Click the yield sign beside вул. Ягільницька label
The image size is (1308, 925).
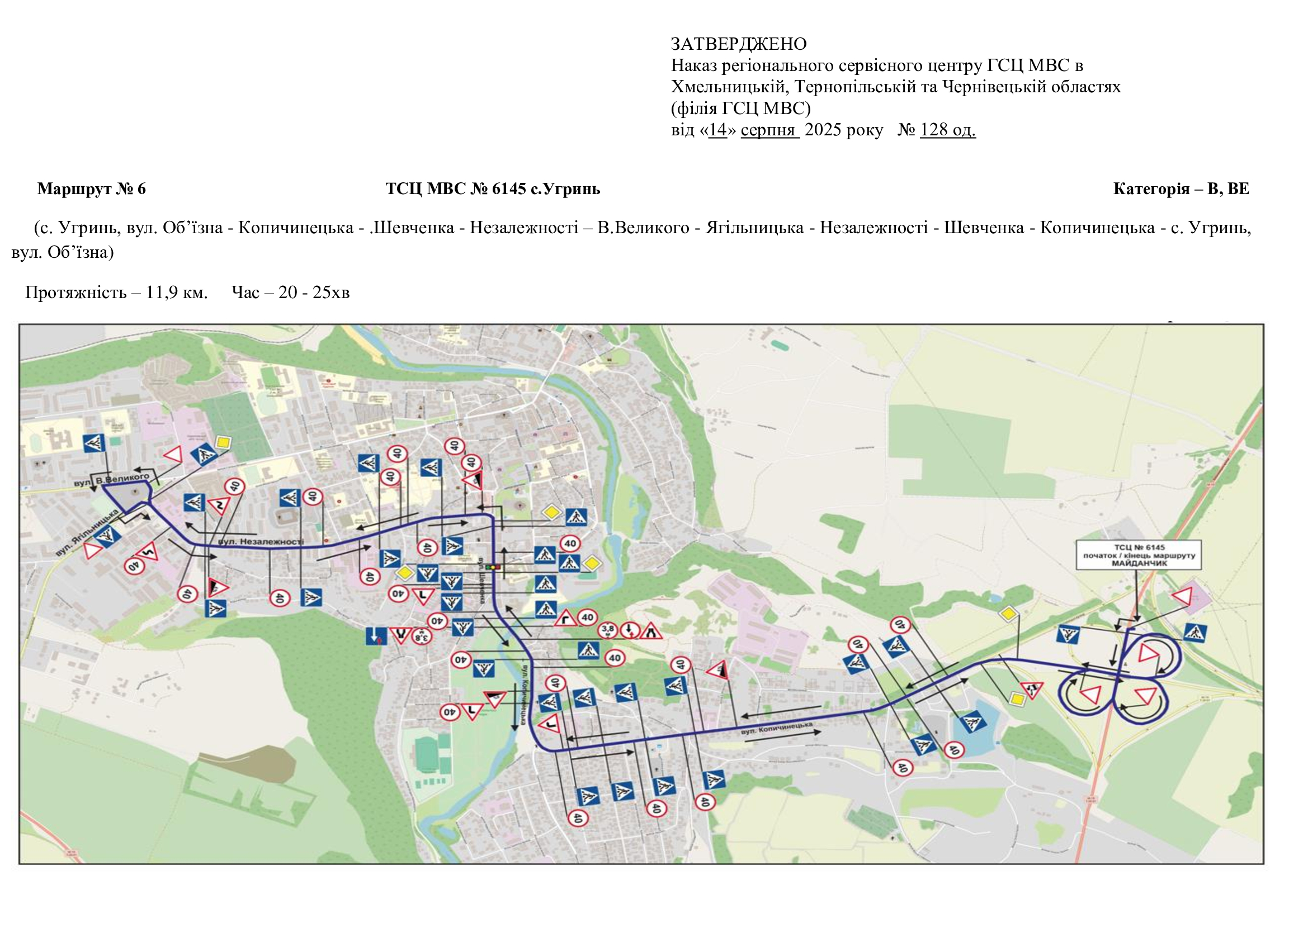coord(92,550)
